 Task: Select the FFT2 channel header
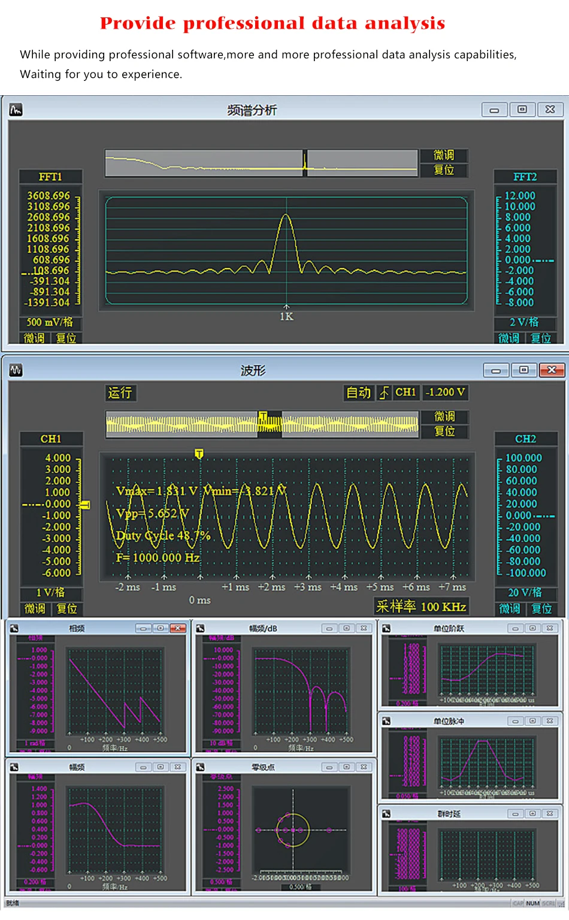[x=525, y=177]
